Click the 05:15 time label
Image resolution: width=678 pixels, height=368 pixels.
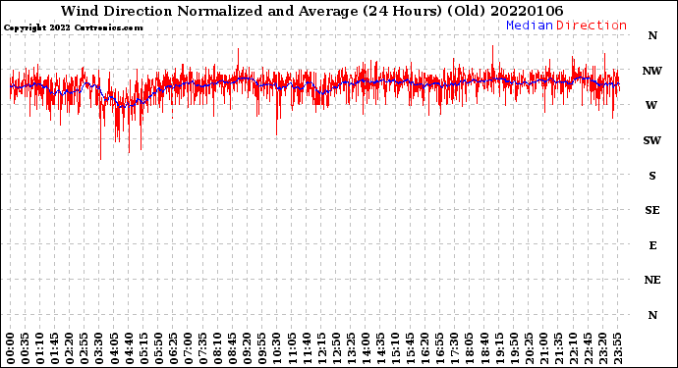(x=143, y=348)
